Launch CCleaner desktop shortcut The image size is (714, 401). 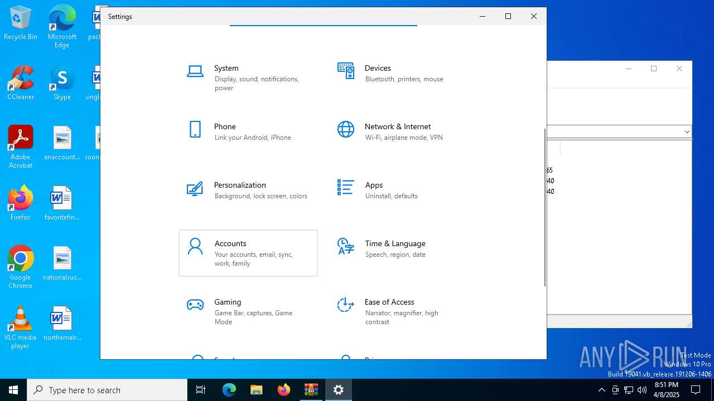(x=21, y=84)
